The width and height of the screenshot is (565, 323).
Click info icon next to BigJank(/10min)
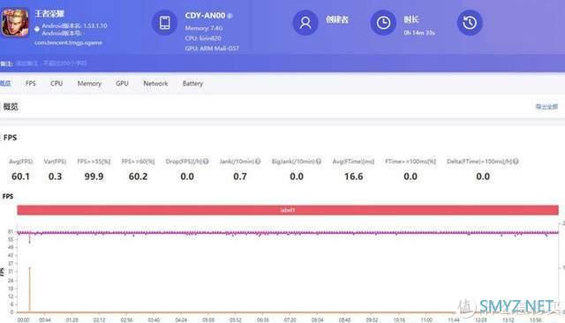coord(319,161)
